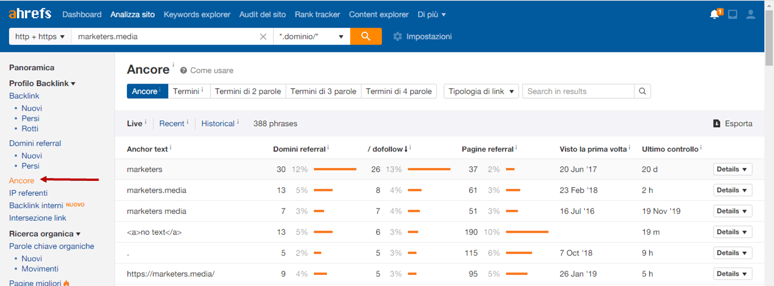Click the info icon next to Domini referral header

(x=328, y=148)
